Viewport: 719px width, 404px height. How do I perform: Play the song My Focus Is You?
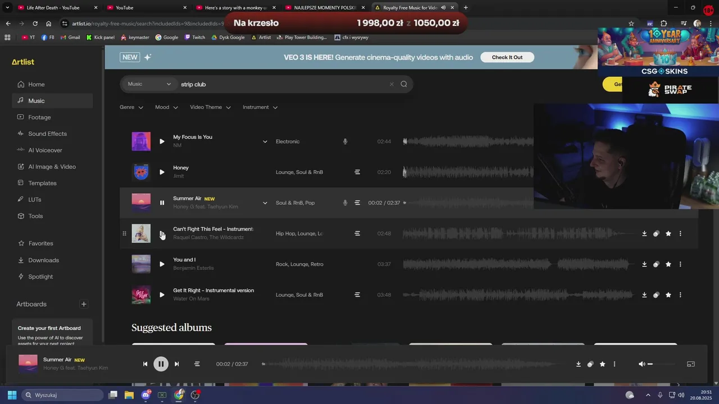(162, 141)
